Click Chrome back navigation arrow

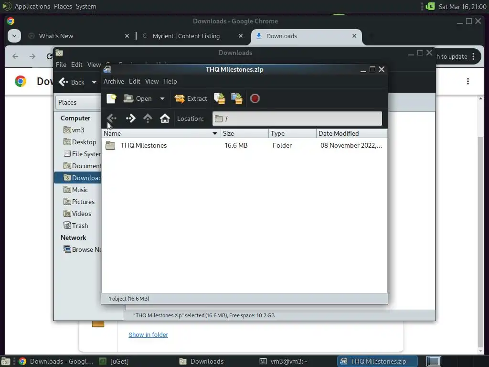pos(15,56)
